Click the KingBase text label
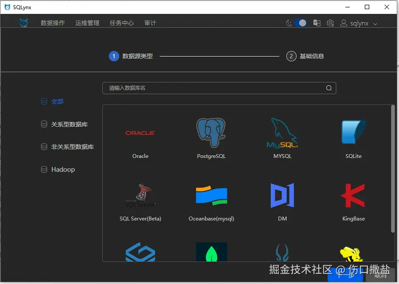 coord(353,219)
